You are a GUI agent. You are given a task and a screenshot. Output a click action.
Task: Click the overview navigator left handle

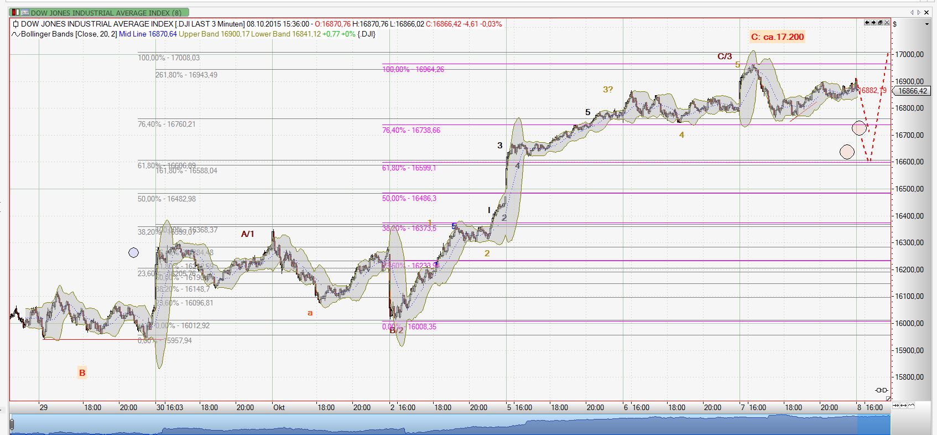(x=12, y=425)
